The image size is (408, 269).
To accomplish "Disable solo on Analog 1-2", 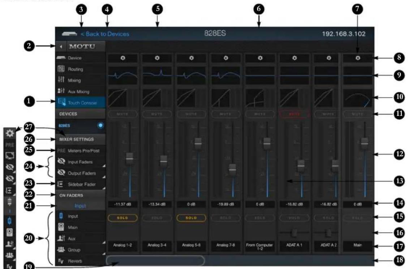I will 123,218.
